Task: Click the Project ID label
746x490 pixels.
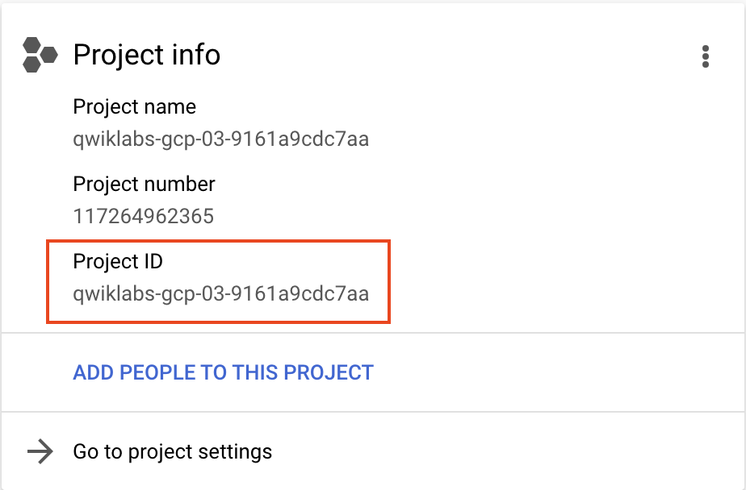Action: [x=117, y=261]
